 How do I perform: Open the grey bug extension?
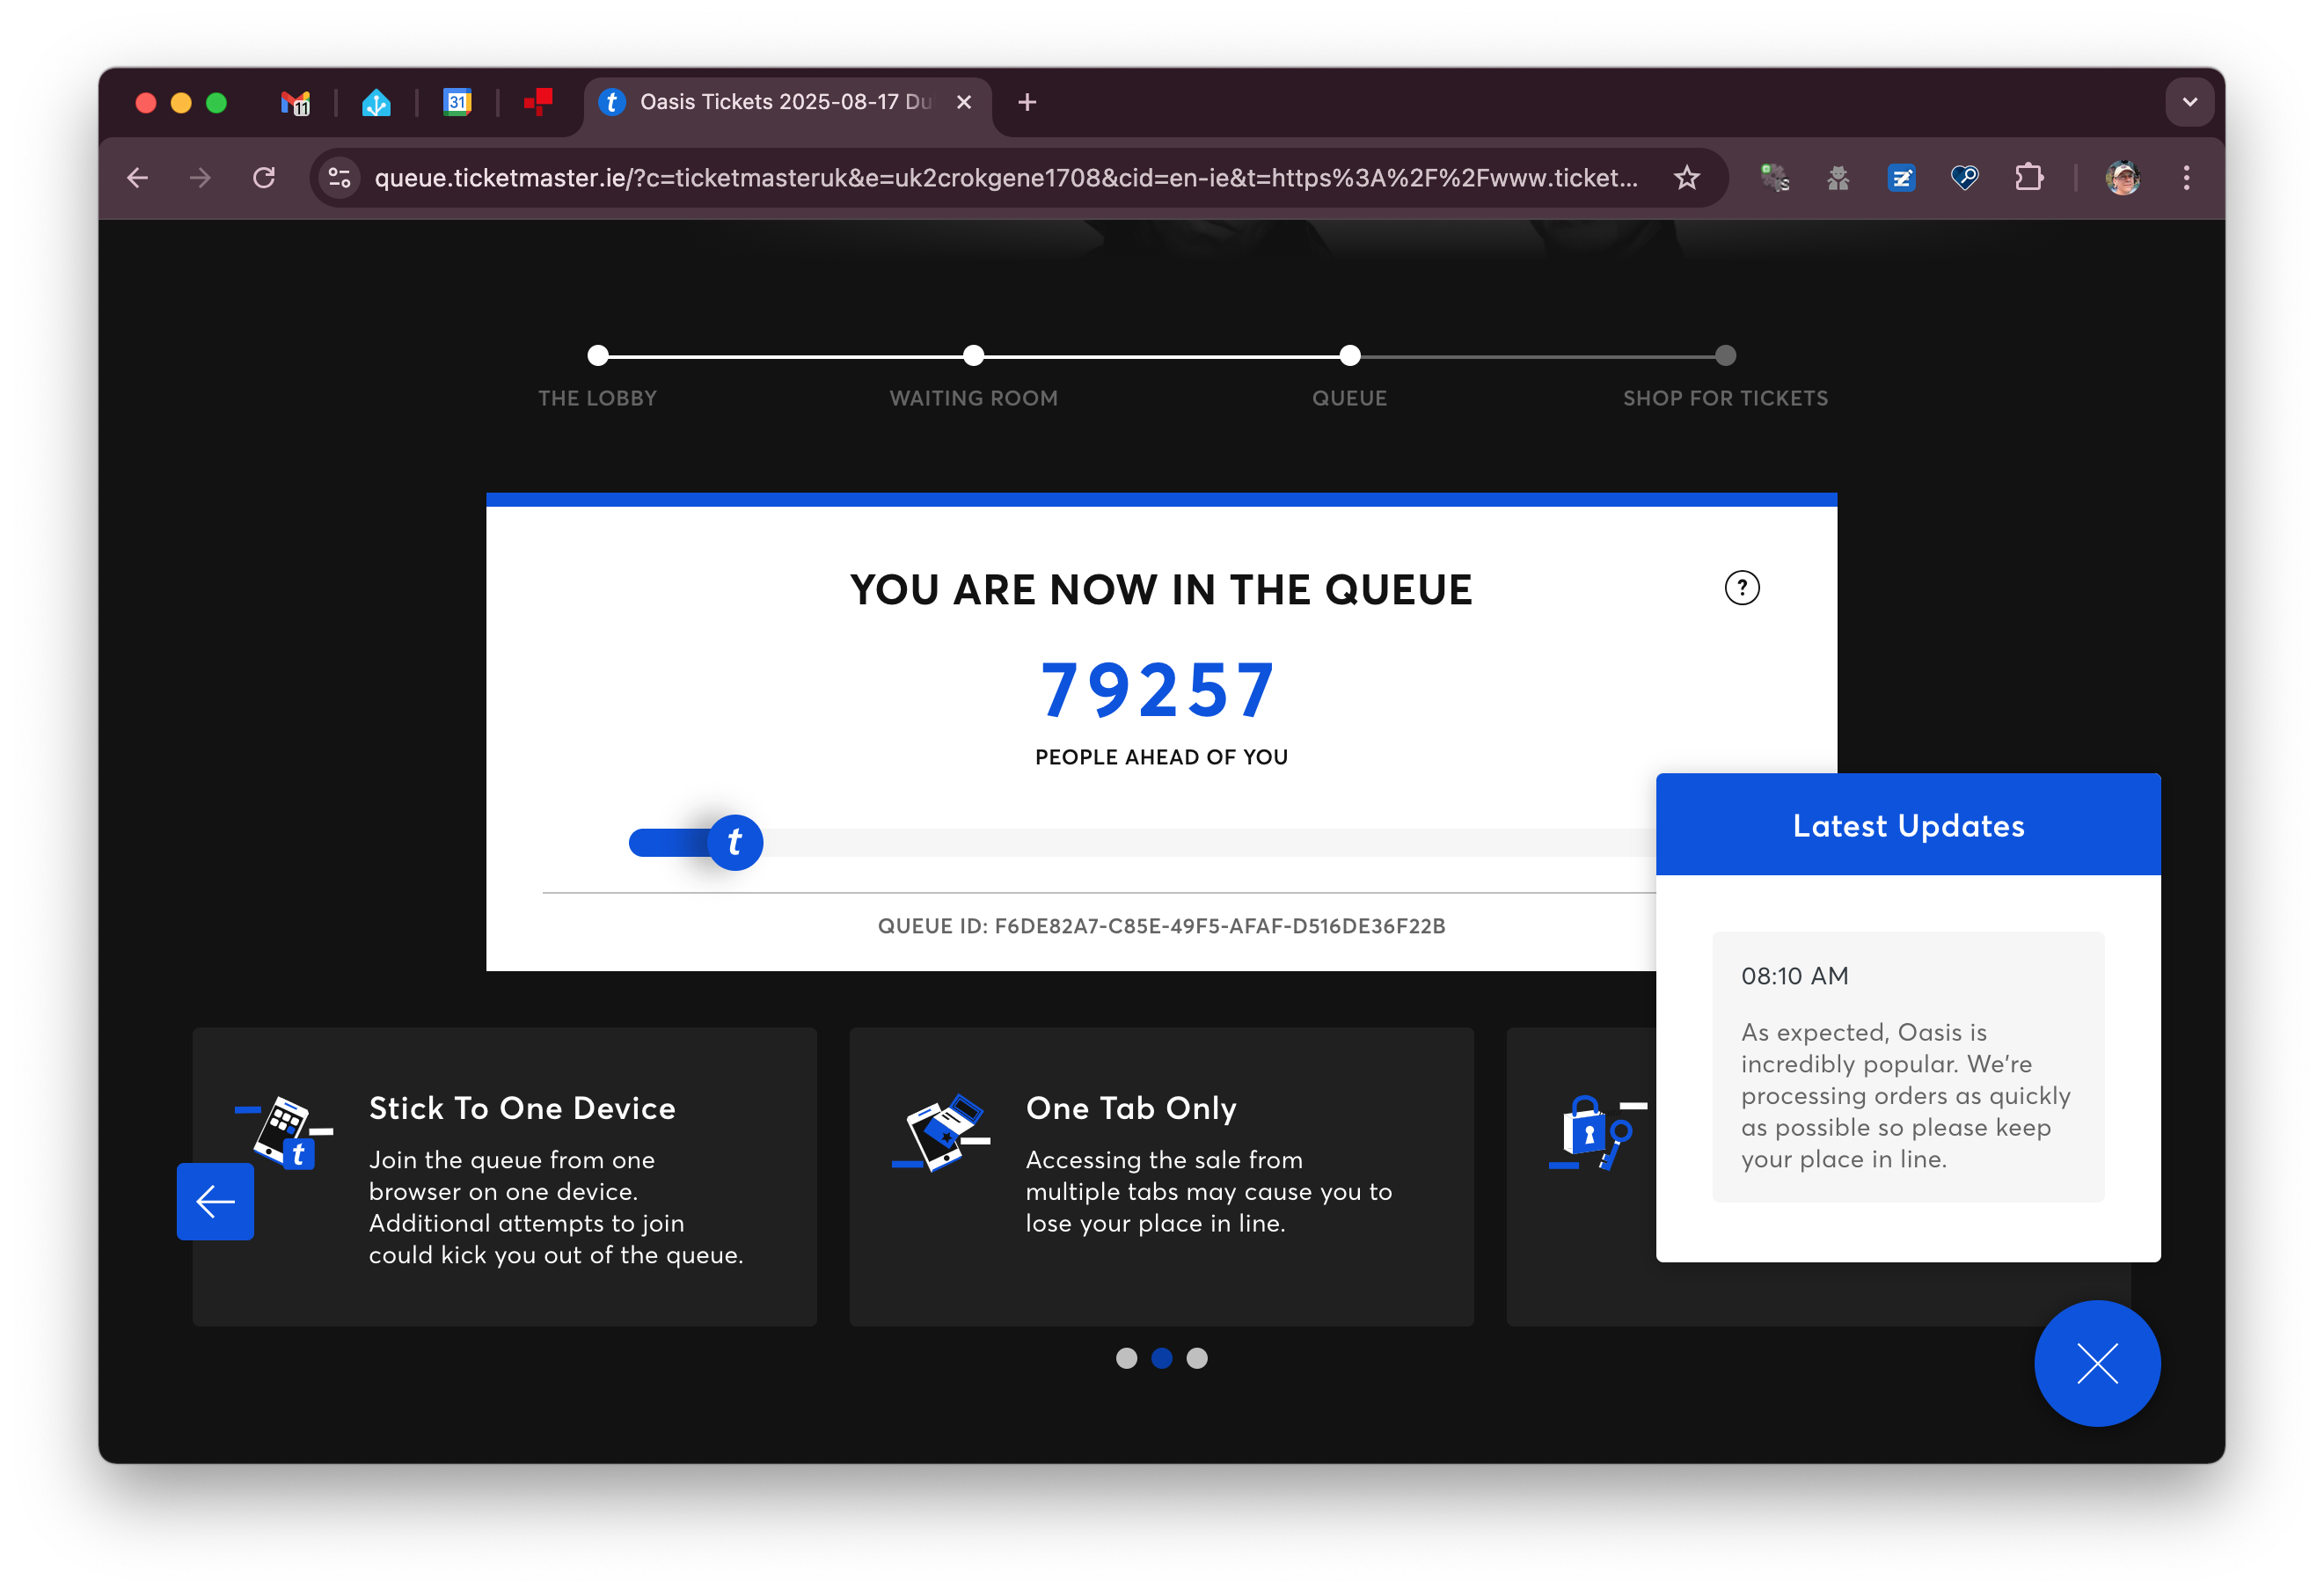pyautogui.click(x=1838, y=178)
